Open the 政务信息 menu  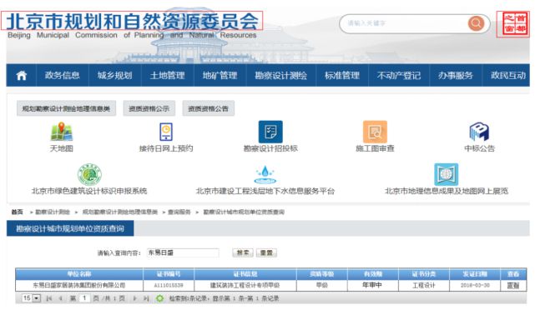click(x=62, y=75)
